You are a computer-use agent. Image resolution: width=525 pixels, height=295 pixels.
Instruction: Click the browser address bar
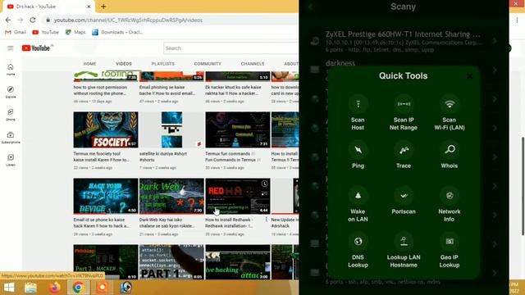click(171, 20)
